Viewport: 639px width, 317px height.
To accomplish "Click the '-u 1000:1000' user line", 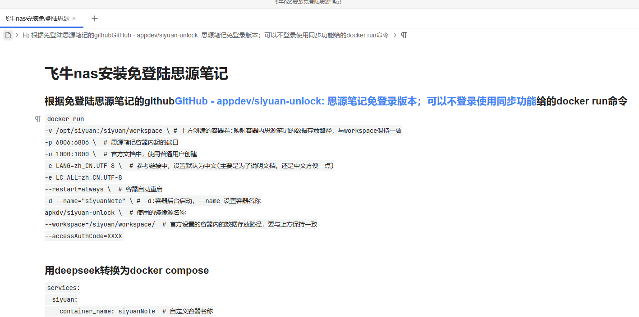I will [x=121, y=154].
